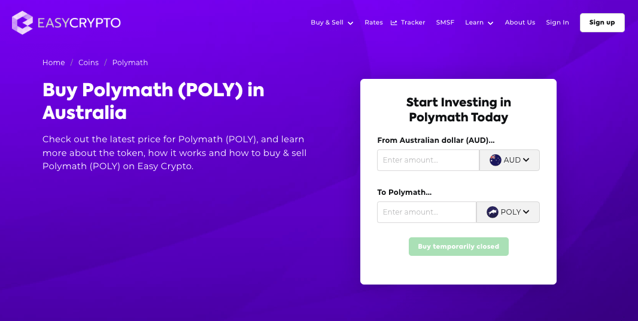Focus the To Polymath amount field
Image resolution: width=638 pixels, height=321 pixels.
(426, 212)
